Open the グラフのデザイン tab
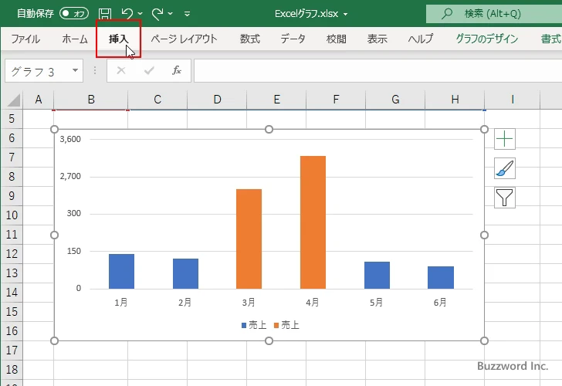The width and height of the screenshot is (562, 386). pyautogui.click(x=486, y=39)
